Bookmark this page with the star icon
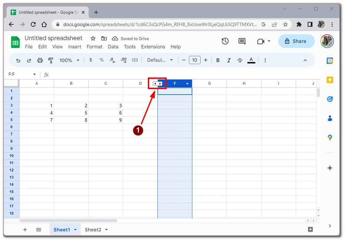346x242 pixels. pyautogui.click(x=285, y=24)
